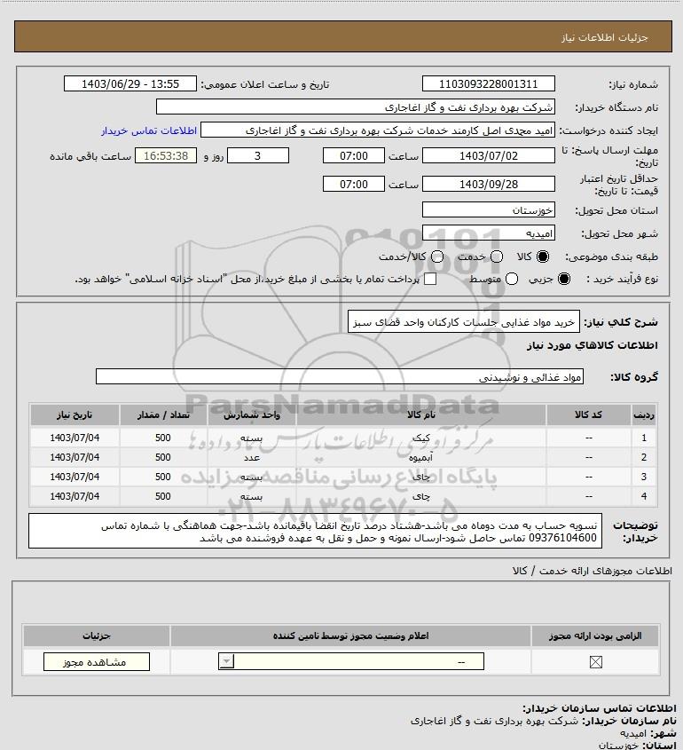683x750 pixels.
Task: Click the remaining days field showing 3
Action: tap(257, 155)
